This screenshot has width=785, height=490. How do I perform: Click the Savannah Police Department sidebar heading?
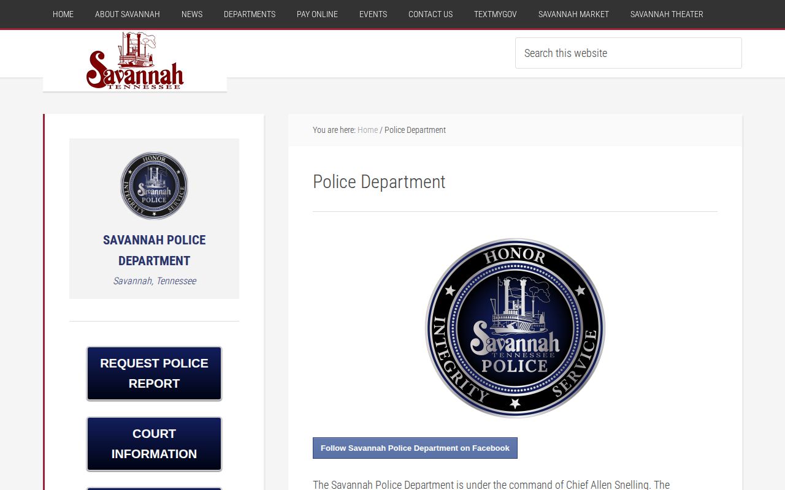pos(154,250)
